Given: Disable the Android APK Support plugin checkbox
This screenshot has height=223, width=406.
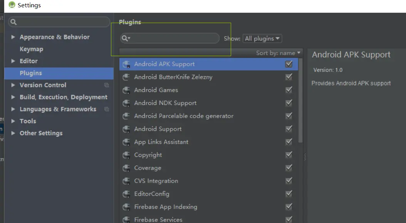Looking at the screenshot, I should point(289,64).
